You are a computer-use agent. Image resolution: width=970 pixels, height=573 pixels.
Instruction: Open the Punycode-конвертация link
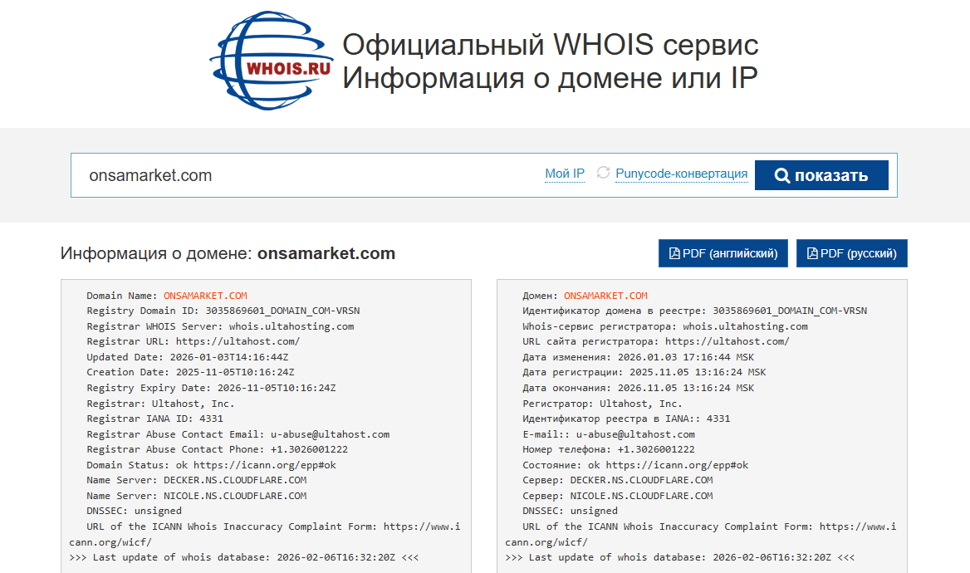pyautogui.click(x=682, y=174)
